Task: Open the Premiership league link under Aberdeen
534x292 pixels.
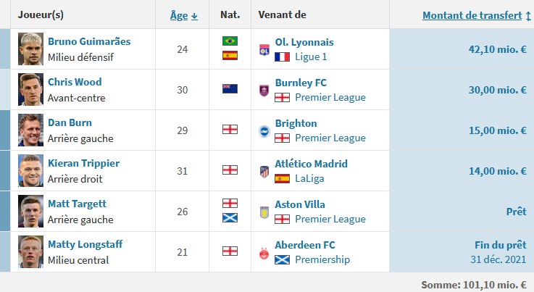Action: (322, 259)
